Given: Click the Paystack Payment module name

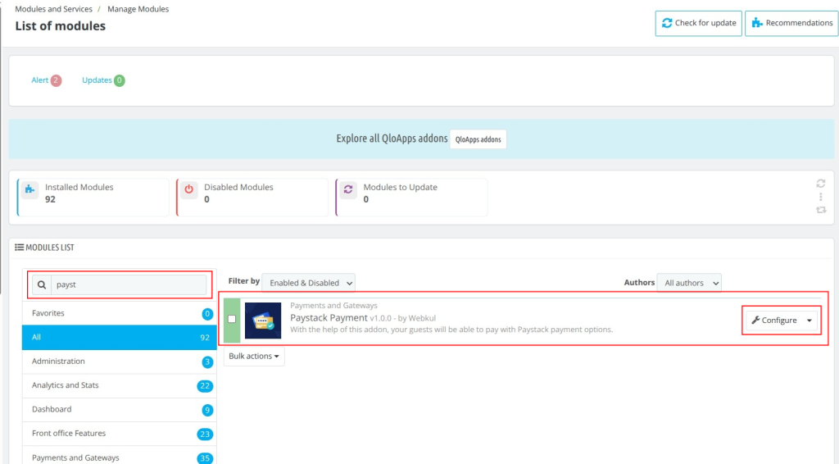Looking at the screenshot, I should (x=329, y=317).
